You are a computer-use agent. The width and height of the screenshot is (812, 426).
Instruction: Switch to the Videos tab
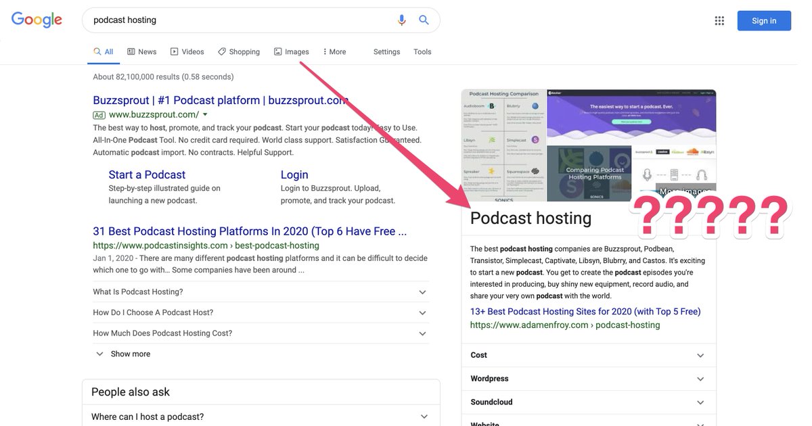click(x=187, y=51)
